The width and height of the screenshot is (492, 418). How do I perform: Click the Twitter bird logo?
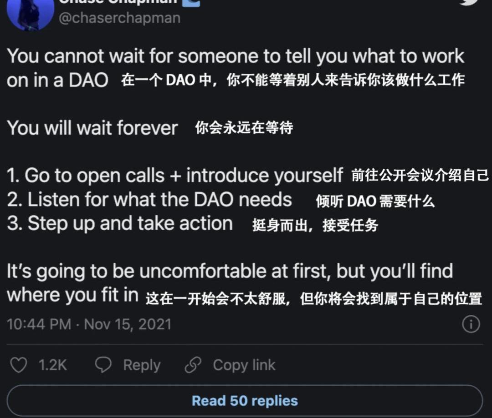[x=468, y=2]
